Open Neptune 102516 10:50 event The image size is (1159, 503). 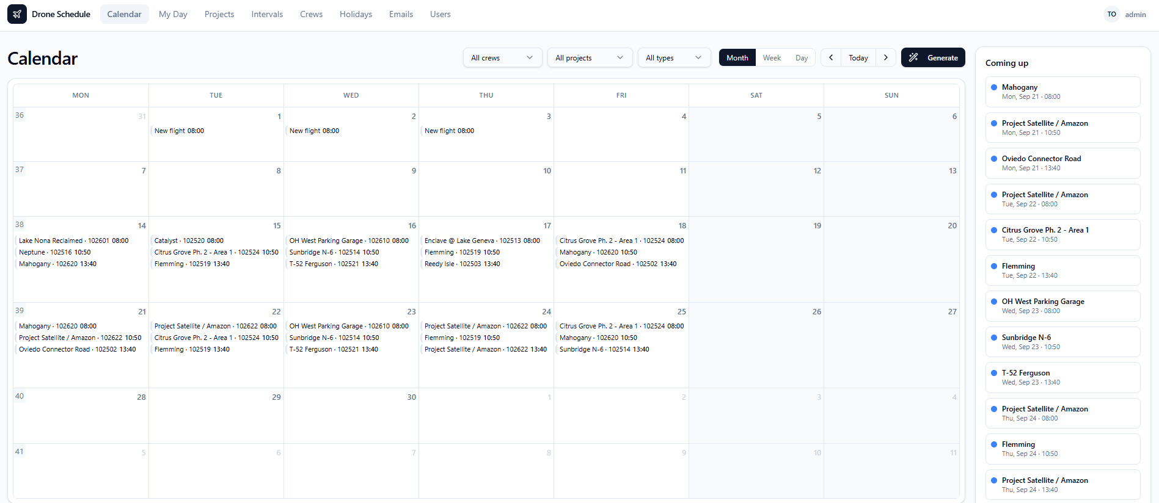click(81, 252)
